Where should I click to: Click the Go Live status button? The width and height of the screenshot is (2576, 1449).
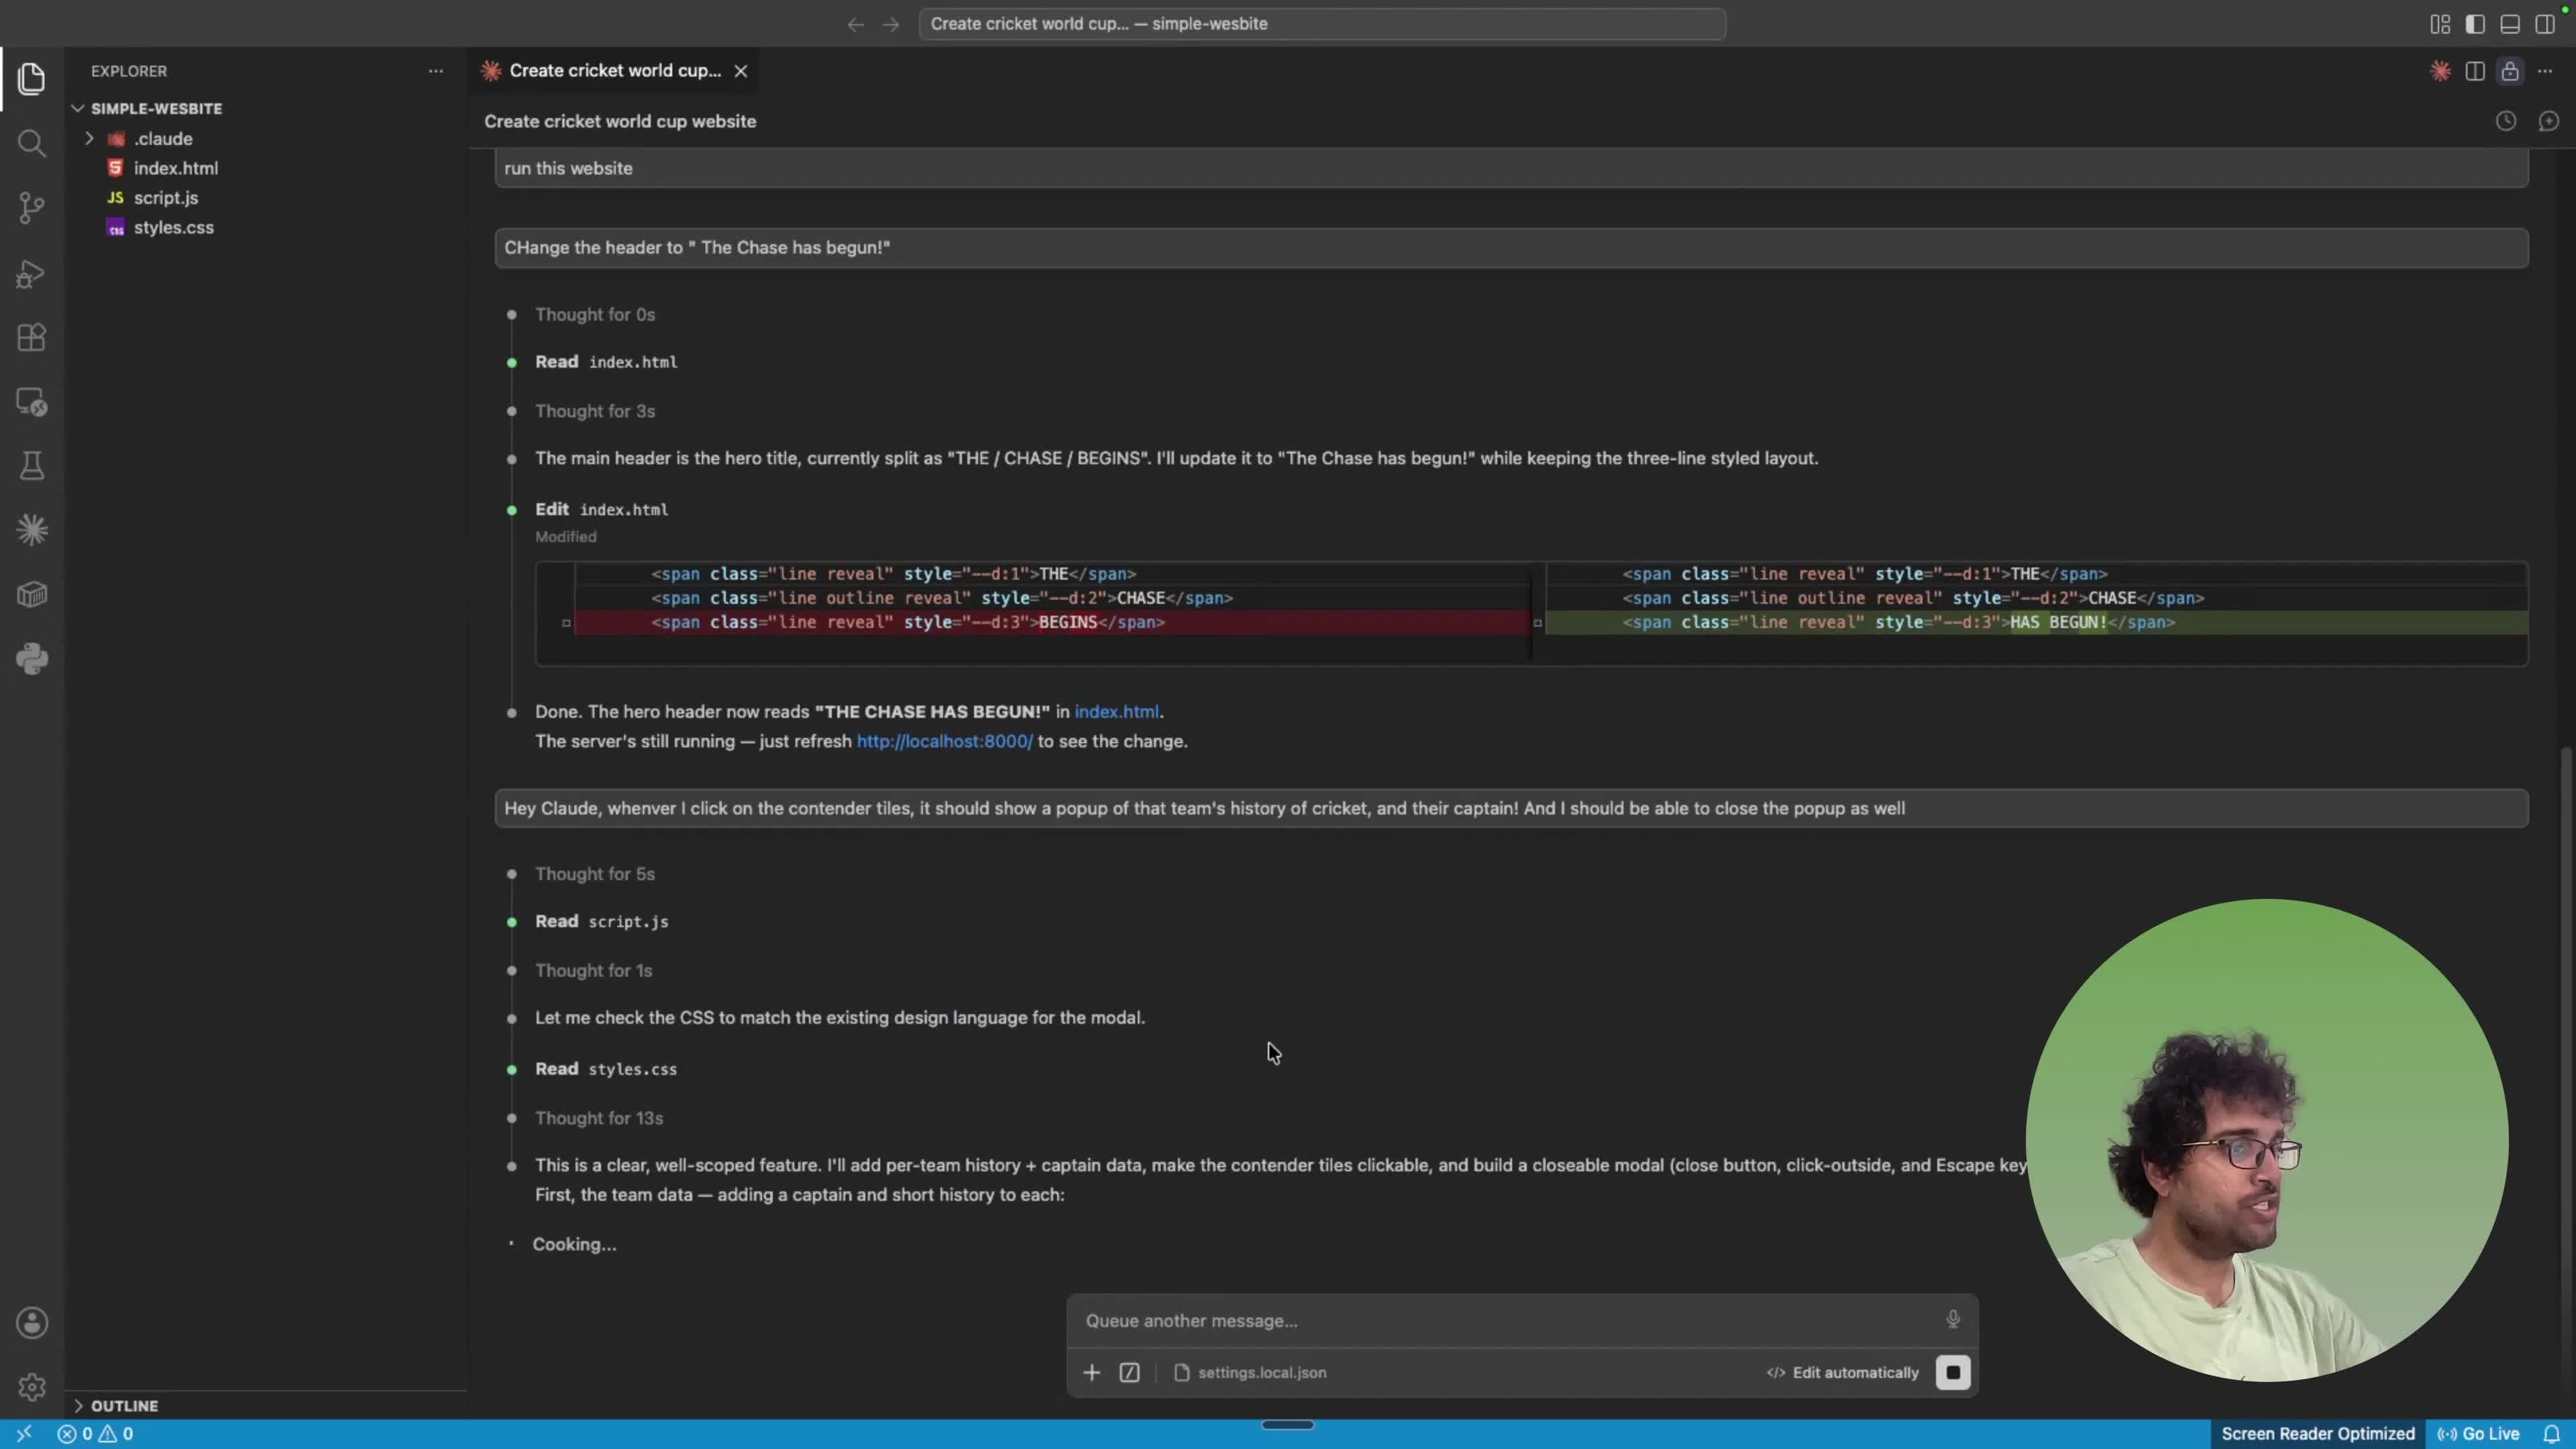click(2478, 1434)
